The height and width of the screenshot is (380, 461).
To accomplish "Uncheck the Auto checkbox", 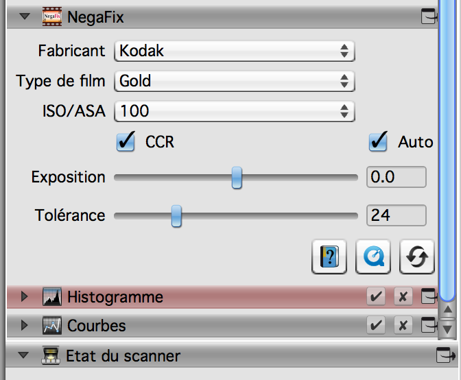I will click(378, 142).
